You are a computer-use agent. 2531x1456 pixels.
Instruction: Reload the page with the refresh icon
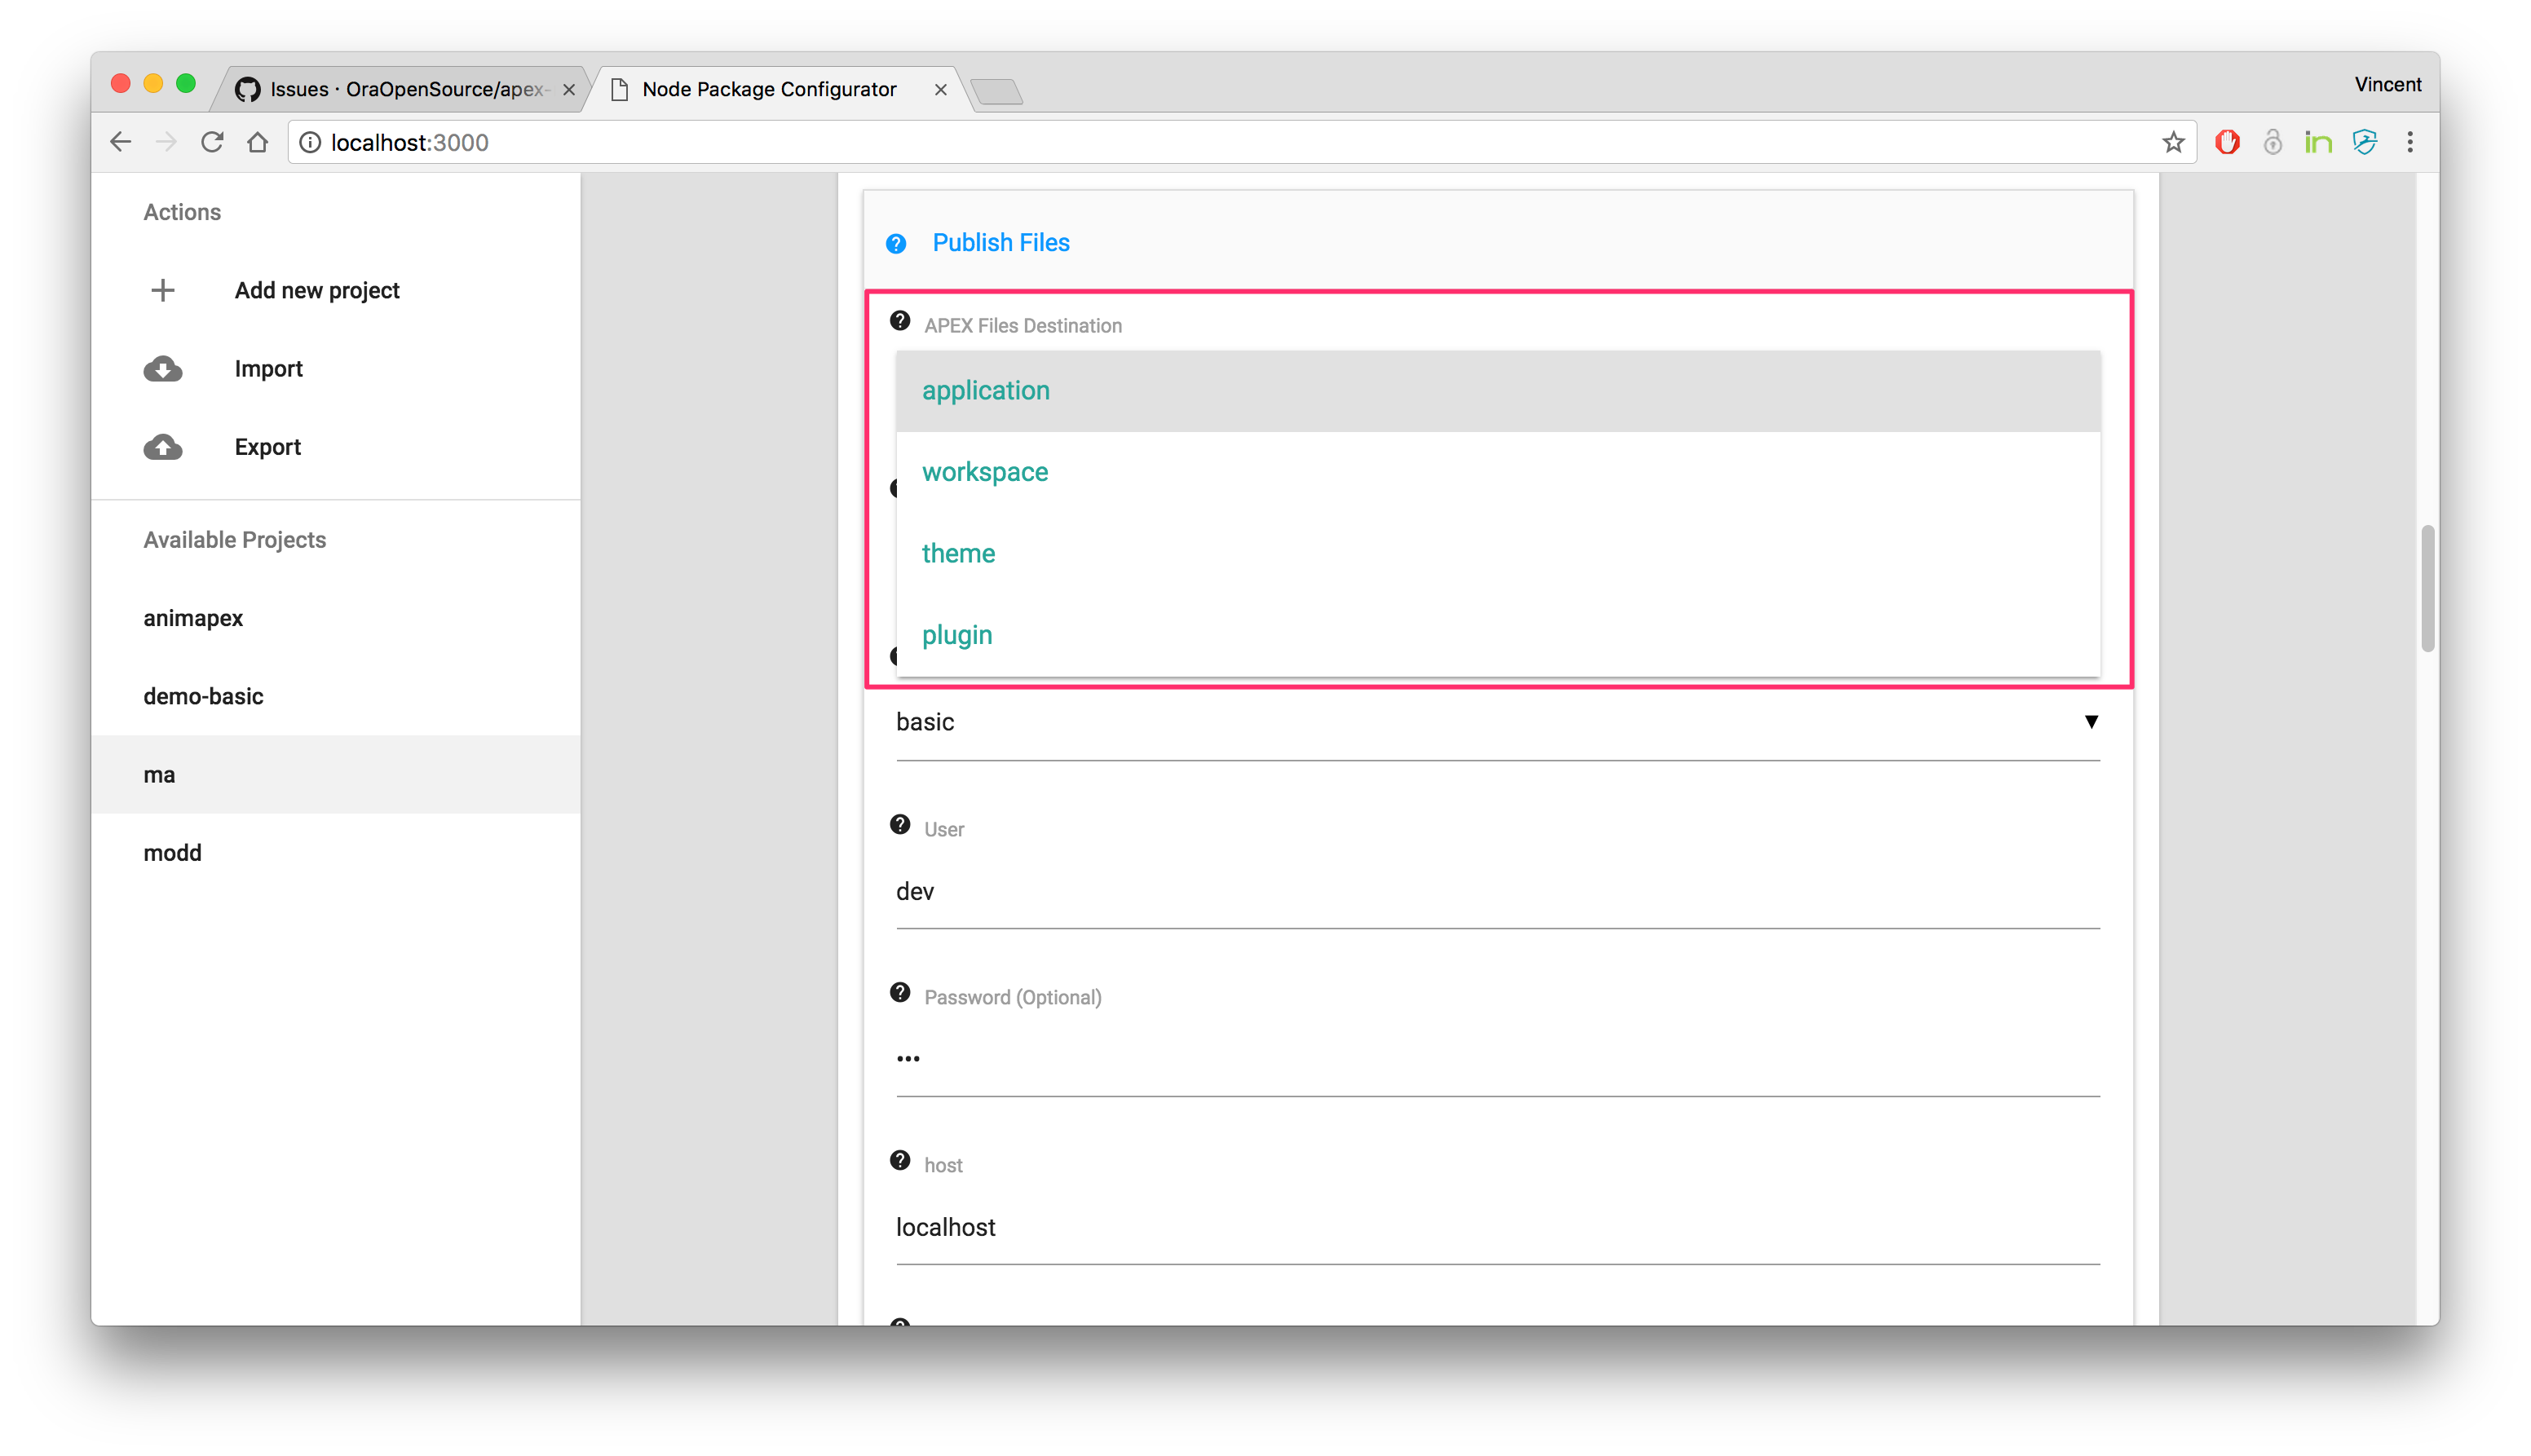(x=212, y=143)
